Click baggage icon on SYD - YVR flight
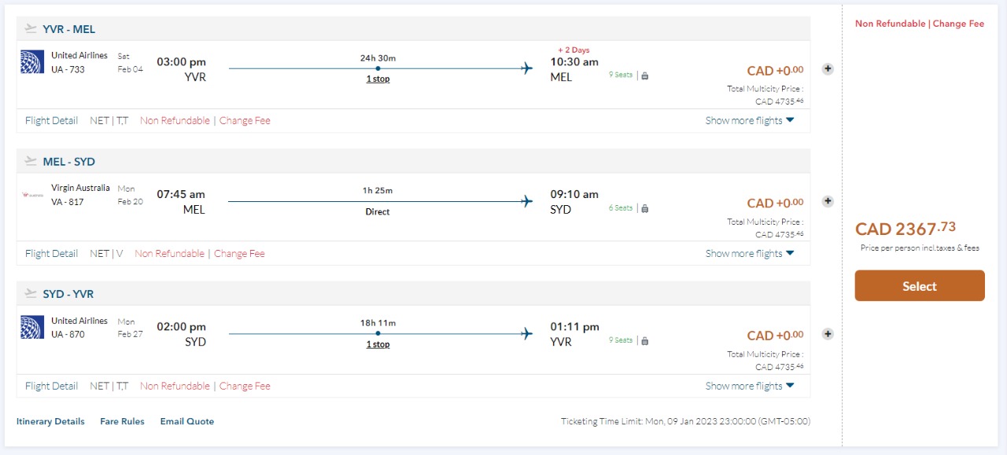Viewport: 1007px width, 455px height. coord(645,341)
